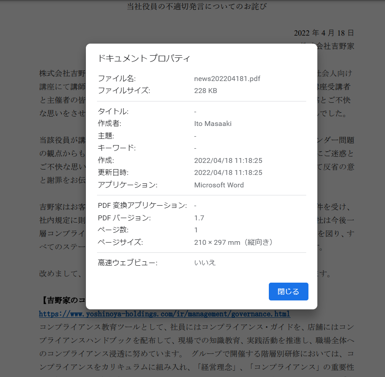
Task: Click the PDF バージョン label
Action: [x=124, y=218]
